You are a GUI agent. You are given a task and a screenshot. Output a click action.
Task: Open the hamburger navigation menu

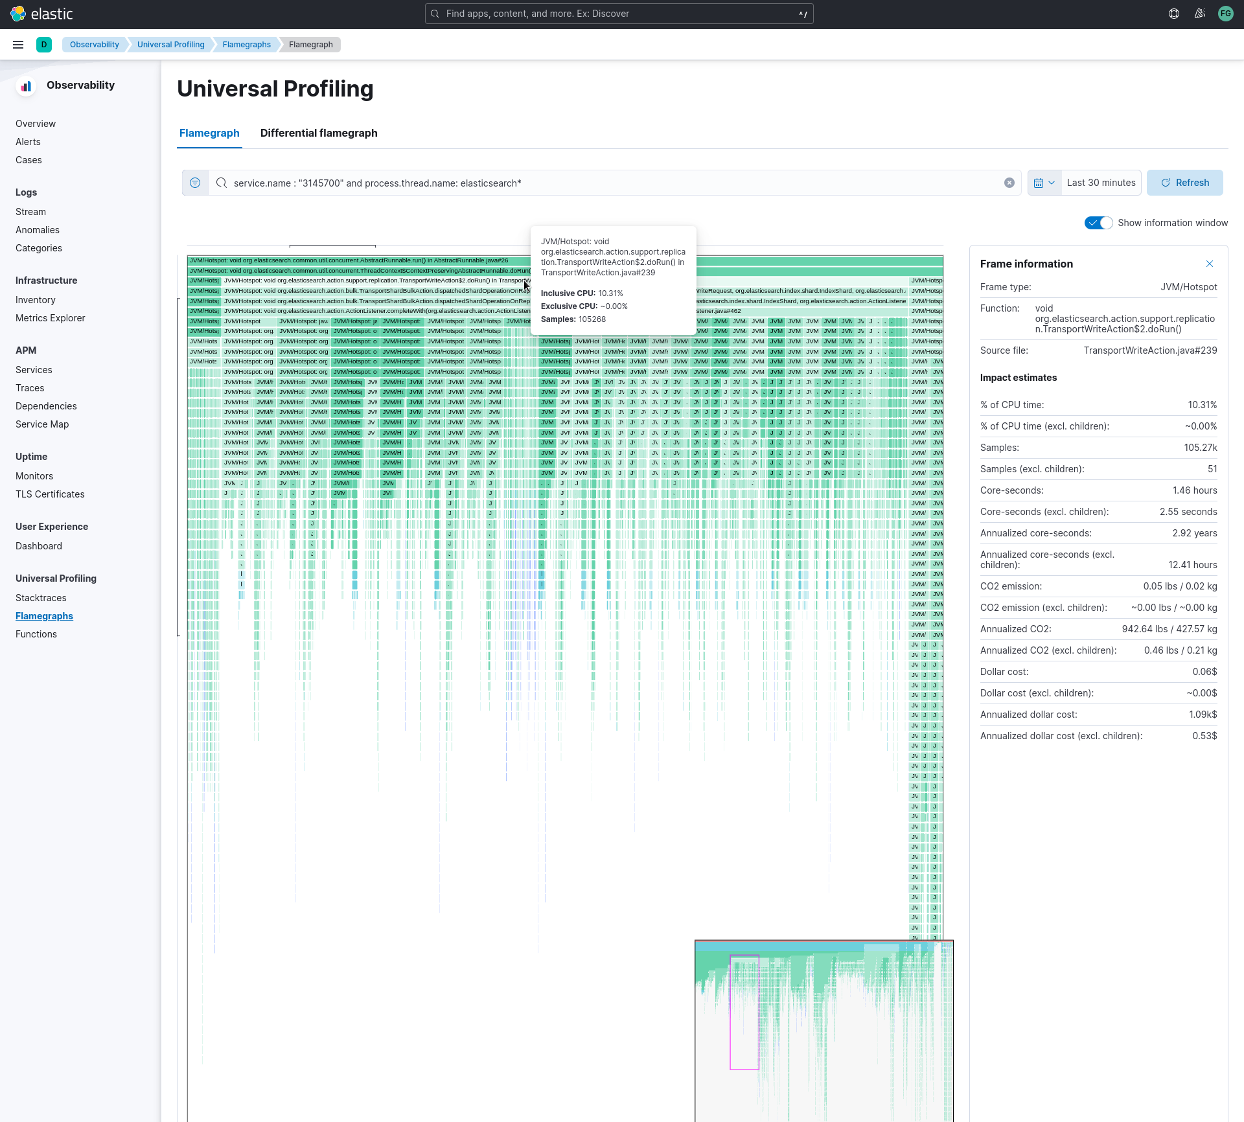click(x=18, y=45)
